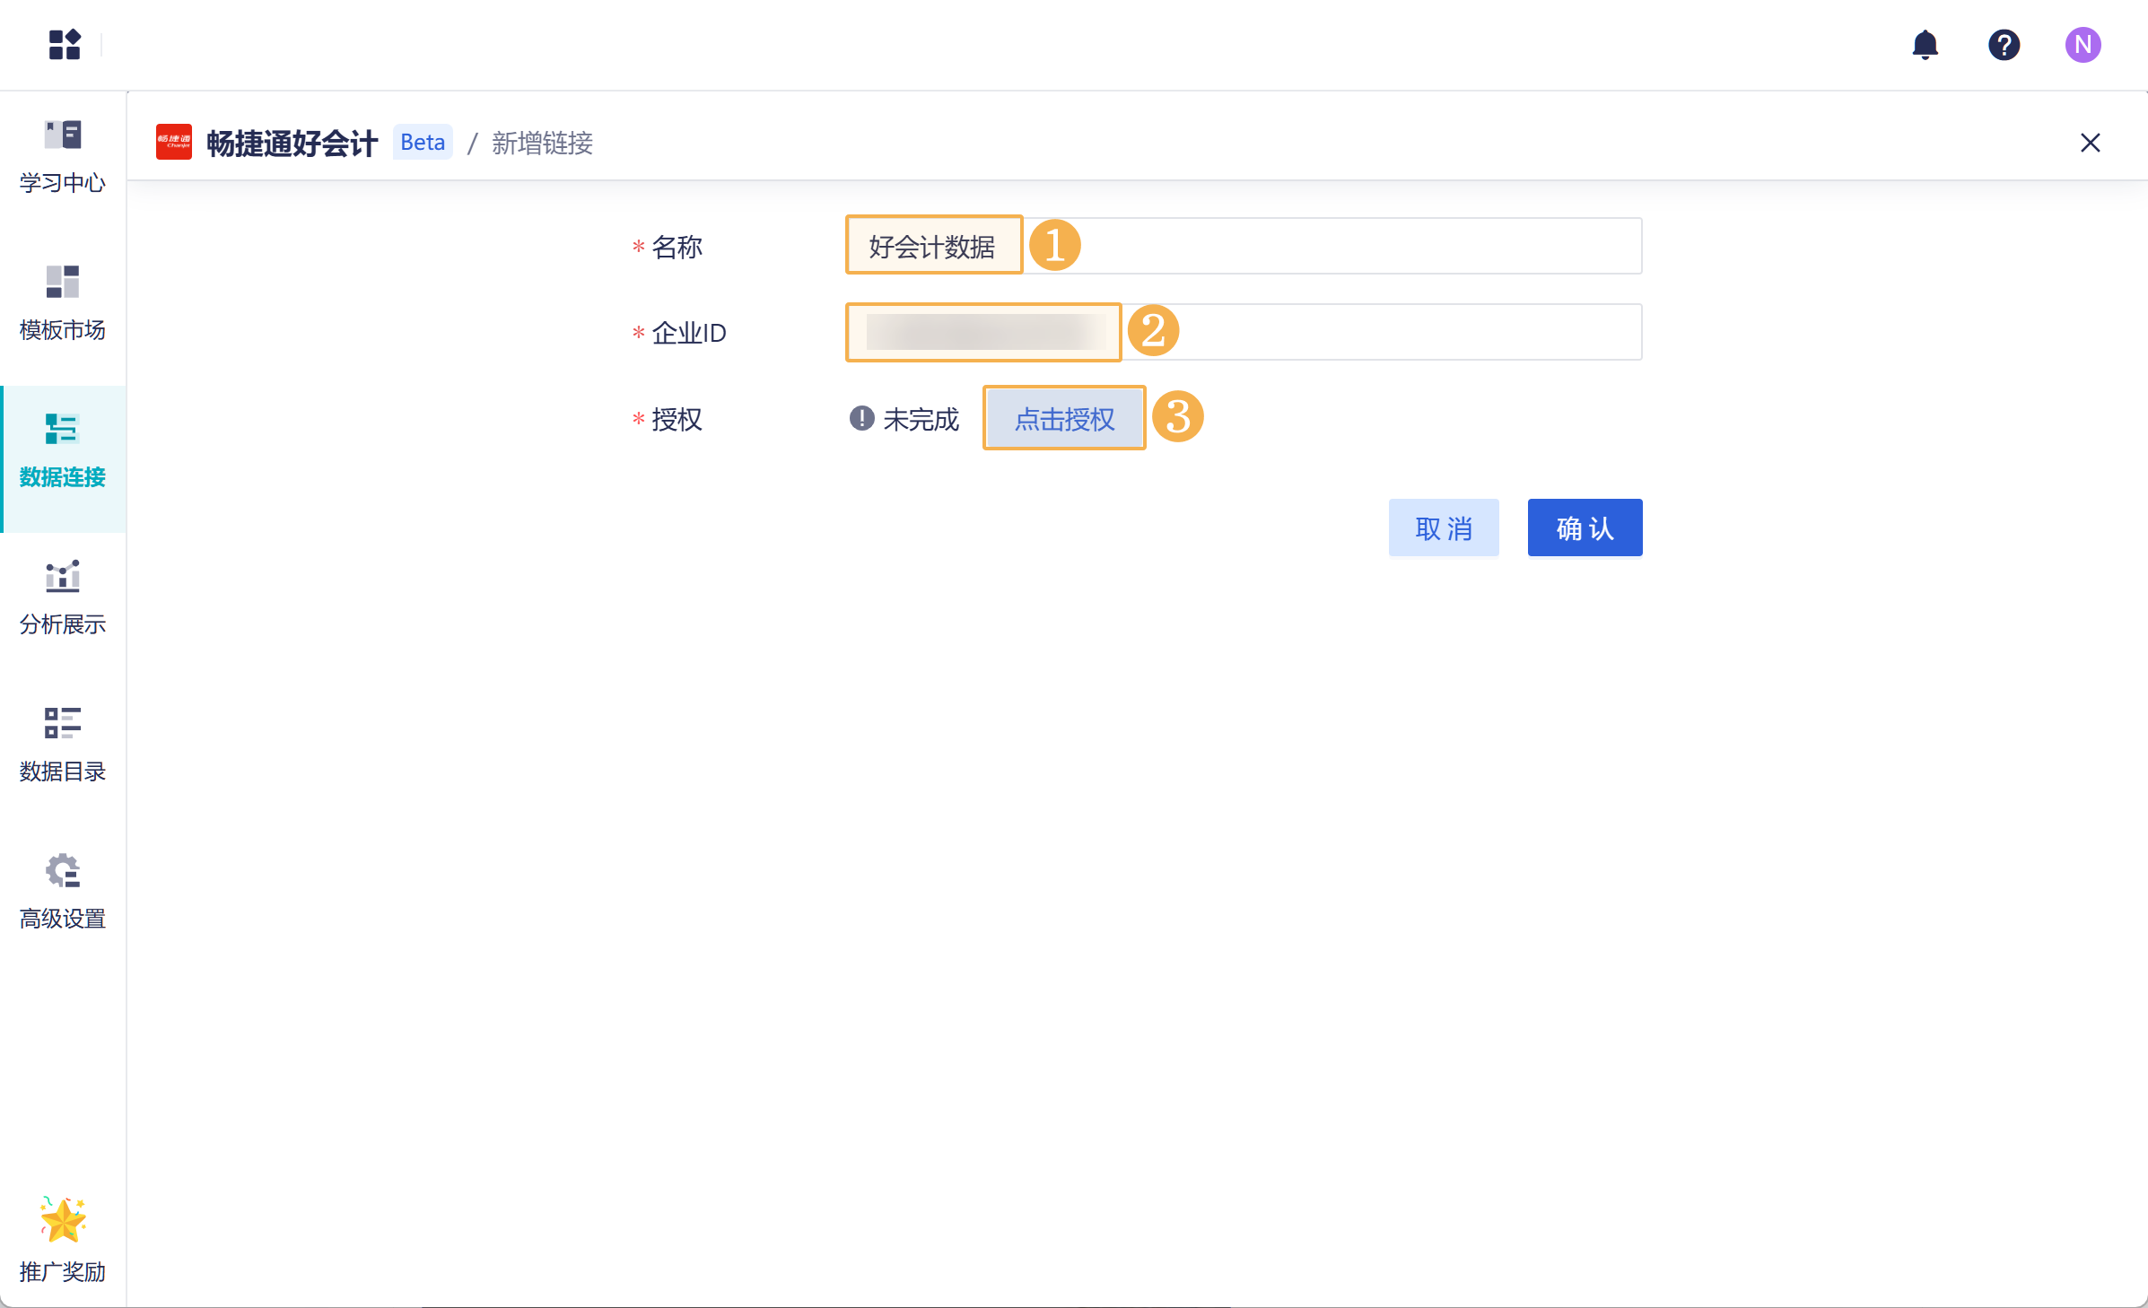Open the help icon
2148x1308 pixels.
coord(2004,44)
